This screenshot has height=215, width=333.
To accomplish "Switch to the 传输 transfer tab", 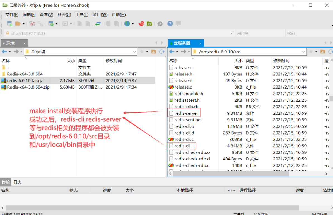I will tap(6, 182).
